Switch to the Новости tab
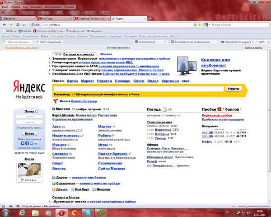Screen dimensions: 271x217 pos(19,19)
